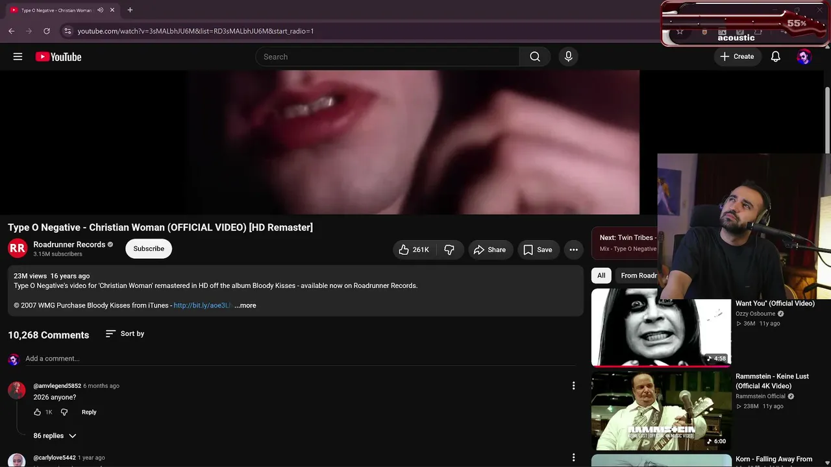The image size is (831, 467).
Task: Click the "Ozzy Osbourne" channel name text
Action: click(755, 314)
